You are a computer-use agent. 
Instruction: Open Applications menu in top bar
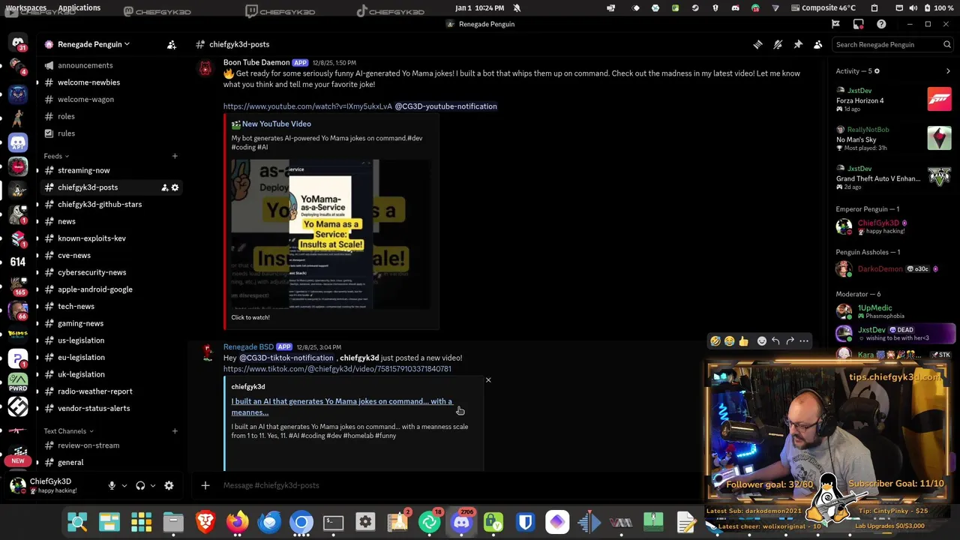click(x=79, y=7)
